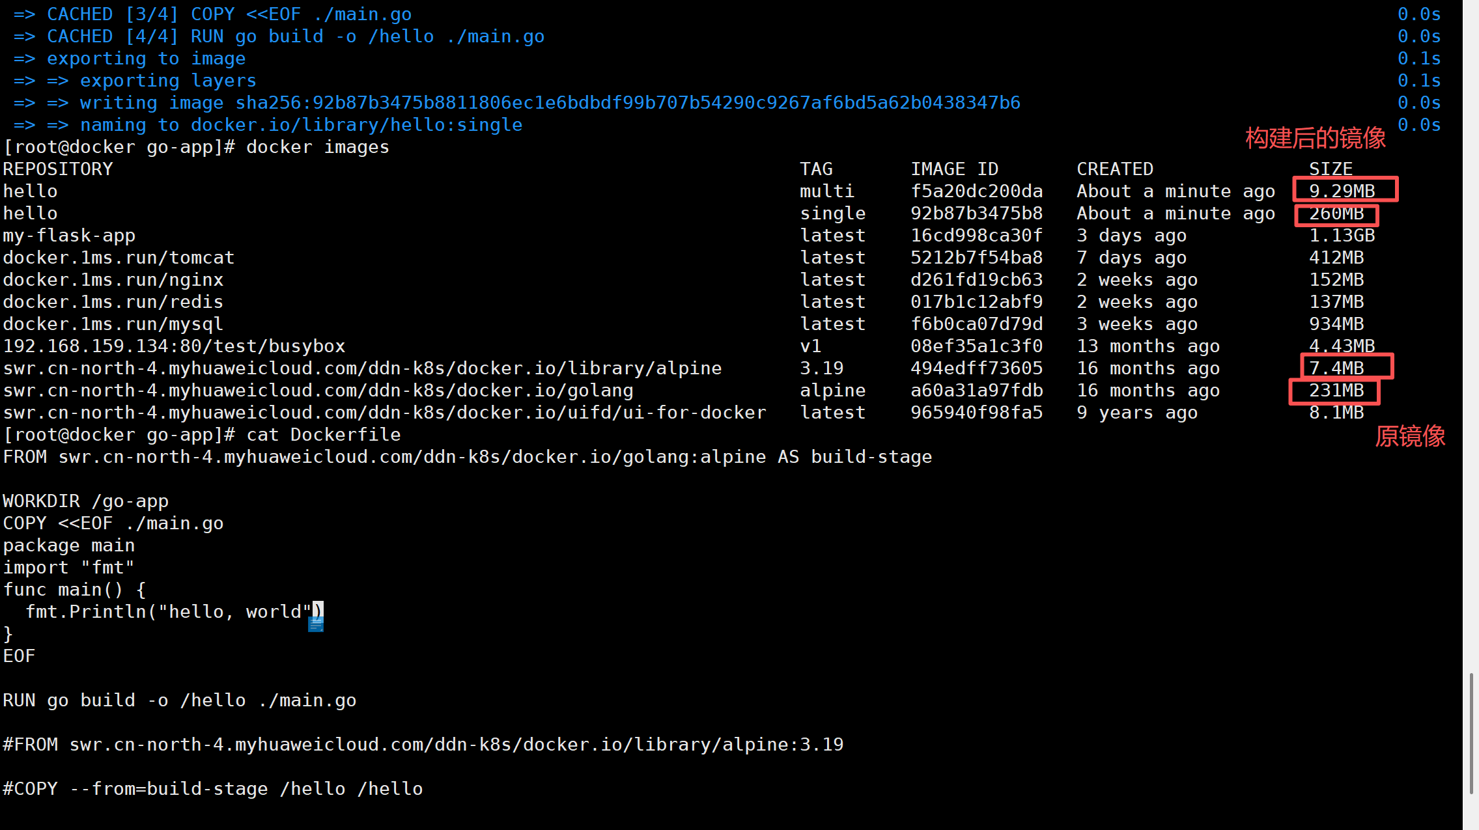The width and height of the screenshot is (1479, 830).
Task: Click the 'multi' tag of hello image
Action: (826, 191)
